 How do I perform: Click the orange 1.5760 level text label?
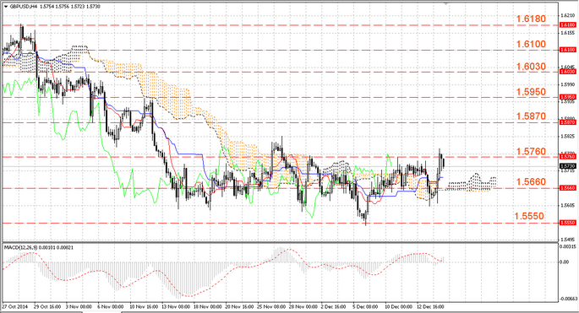pos(531,152)
